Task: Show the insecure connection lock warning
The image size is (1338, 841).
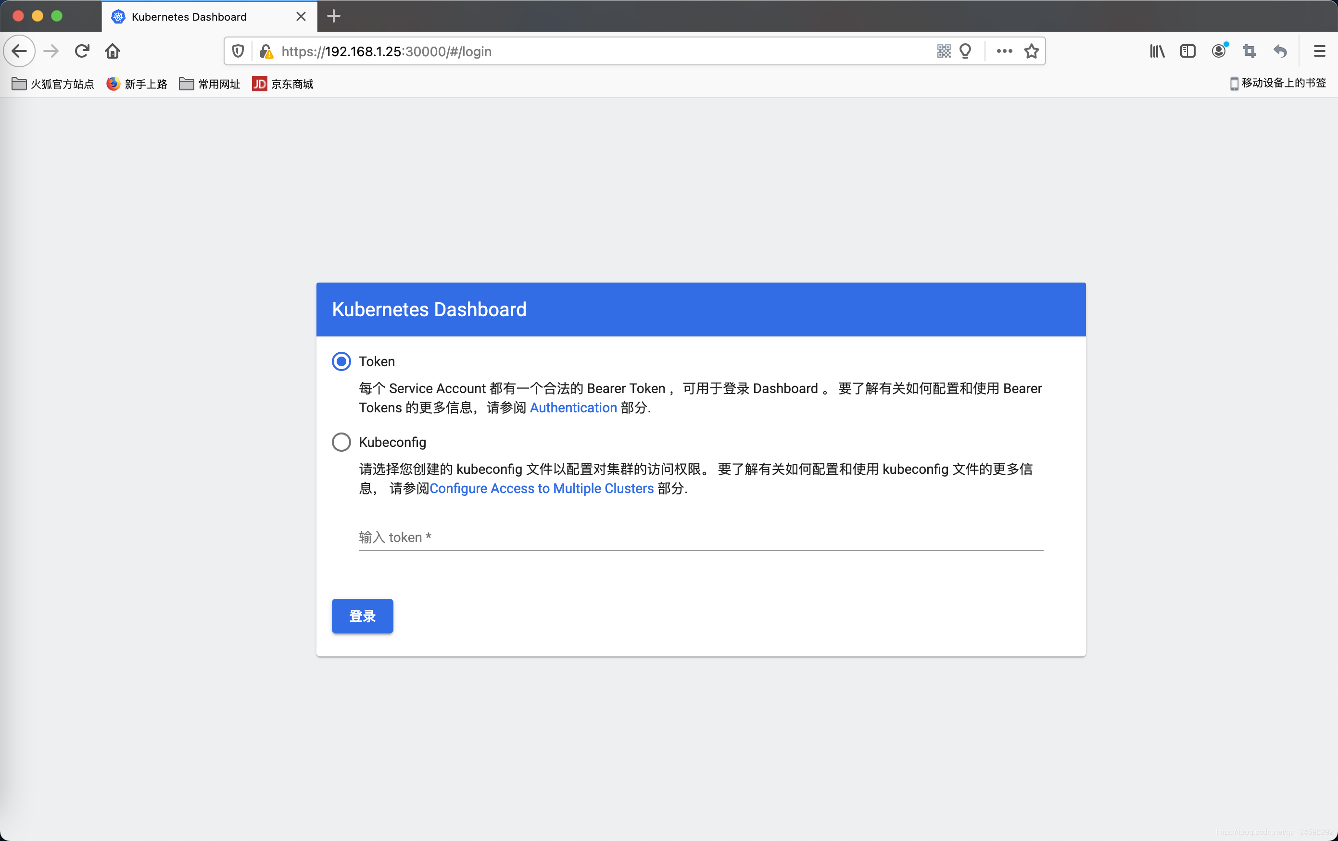Action: (266, 51)
